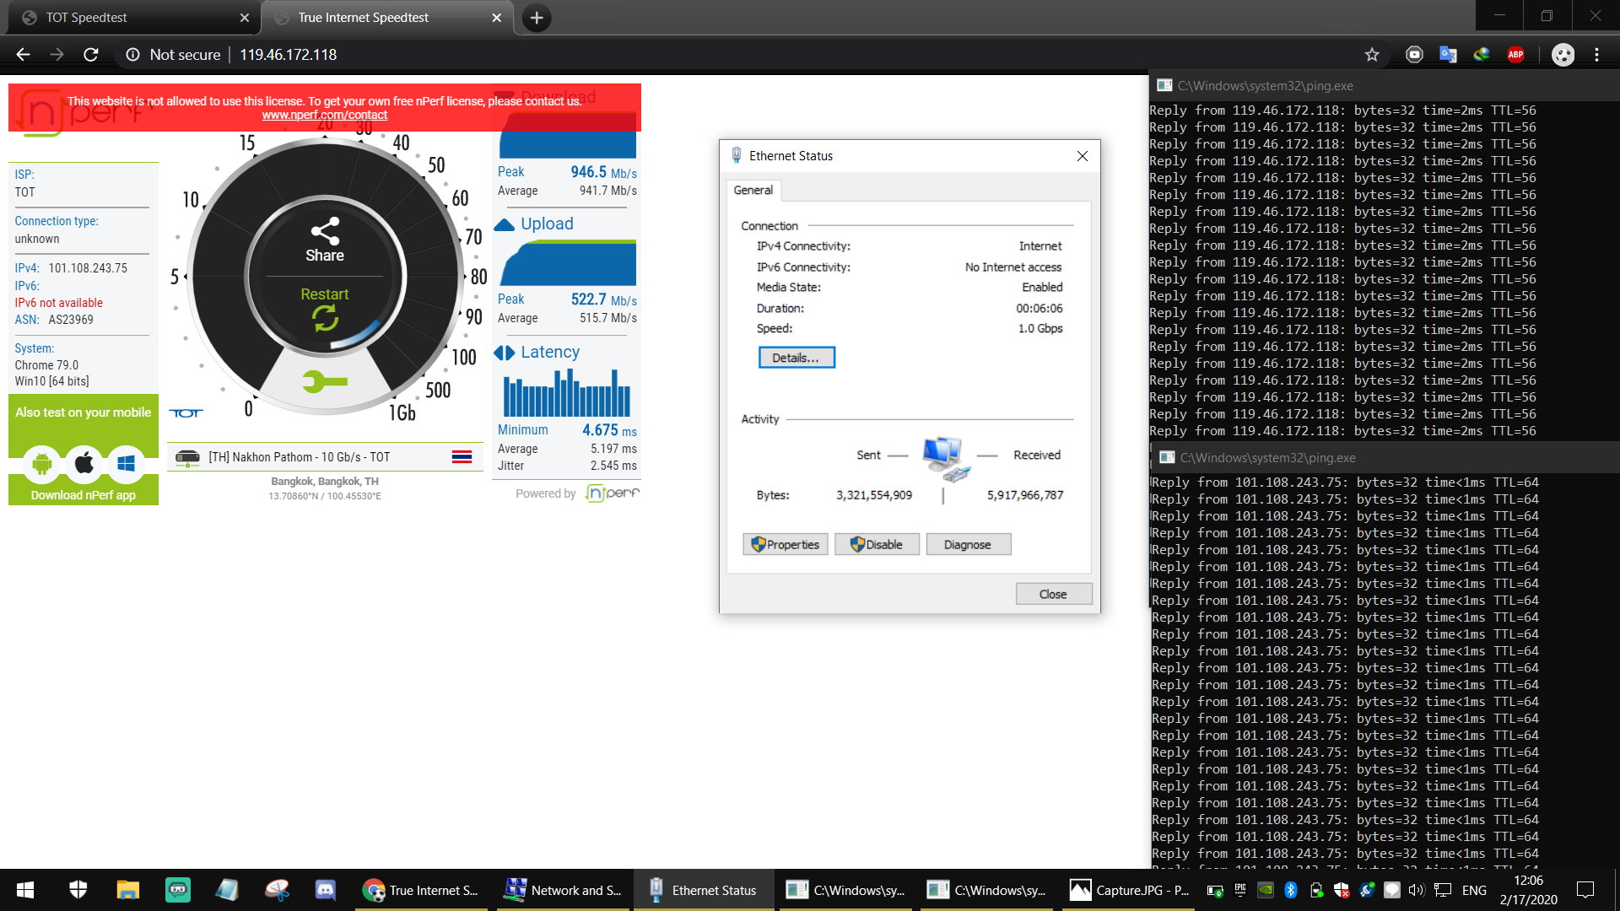Open the Streamlabs taskbar icon

click(177, 890)
